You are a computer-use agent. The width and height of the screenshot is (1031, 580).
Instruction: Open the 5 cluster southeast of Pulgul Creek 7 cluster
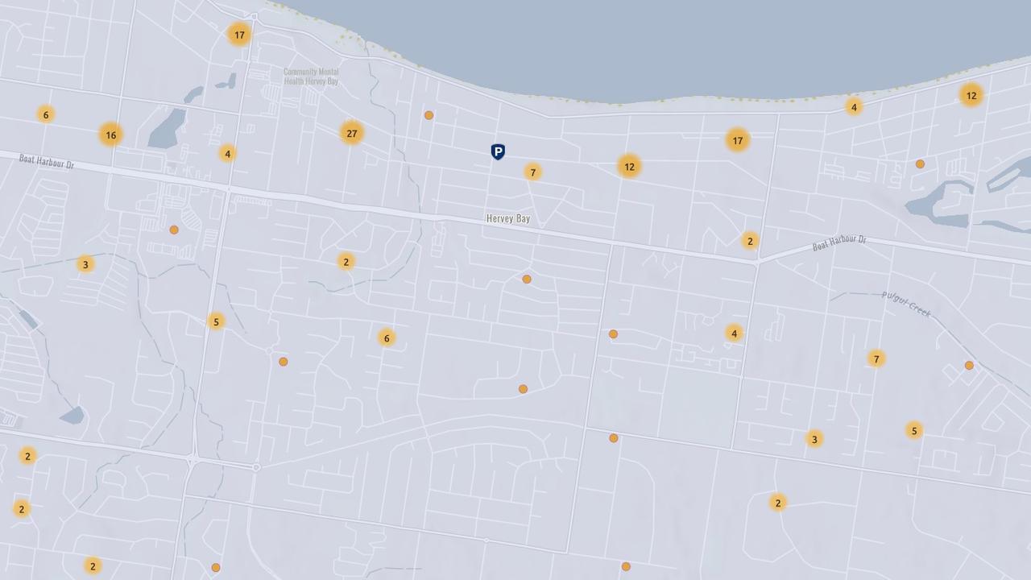913,430
